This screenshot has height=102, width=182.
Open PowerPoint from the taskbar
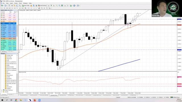click(35, 100)
